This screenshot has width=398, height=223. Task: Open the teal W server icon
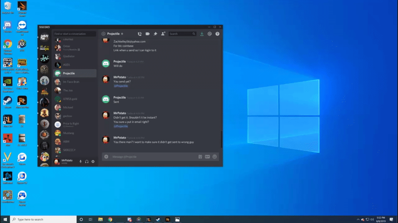[45, 59]
